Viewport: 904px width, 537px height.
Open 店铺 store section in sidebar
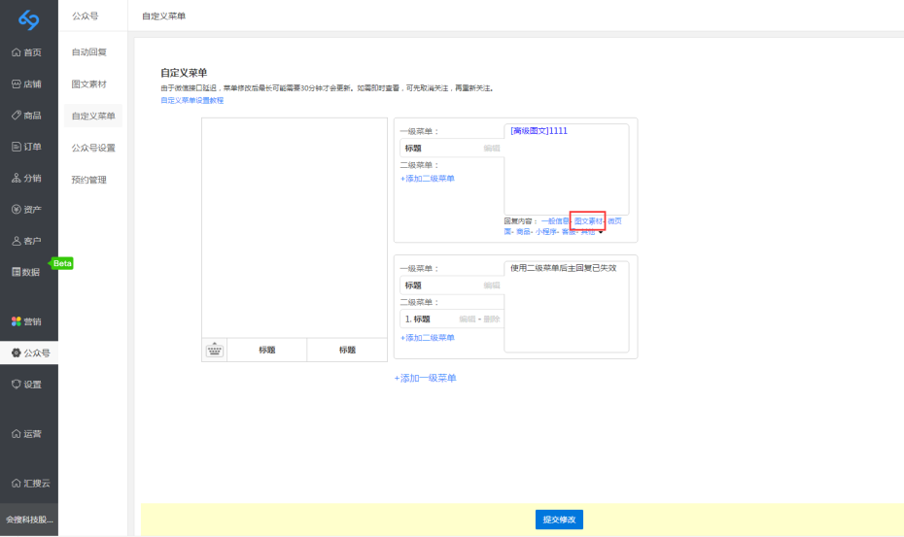[27, 84]
